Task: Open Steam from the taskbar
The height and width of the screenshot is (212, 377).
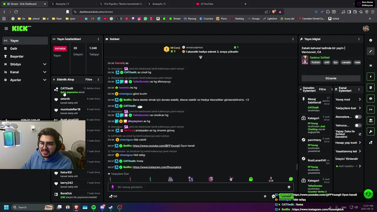Action: (111, 207)
